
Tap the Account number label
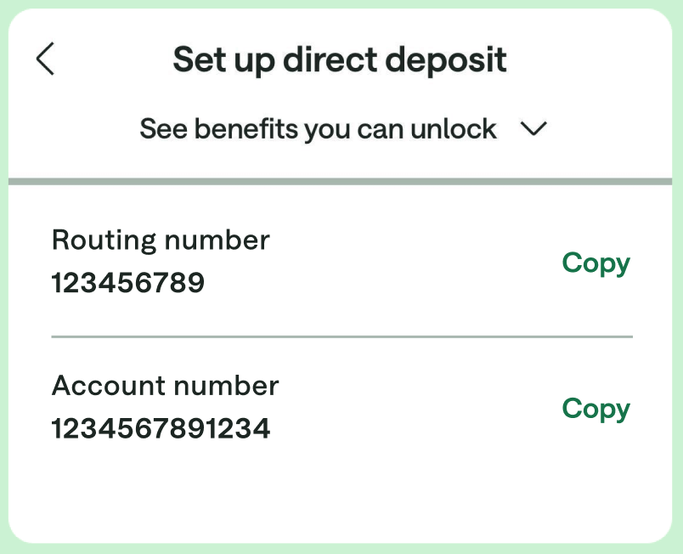[x=165, y=385]
